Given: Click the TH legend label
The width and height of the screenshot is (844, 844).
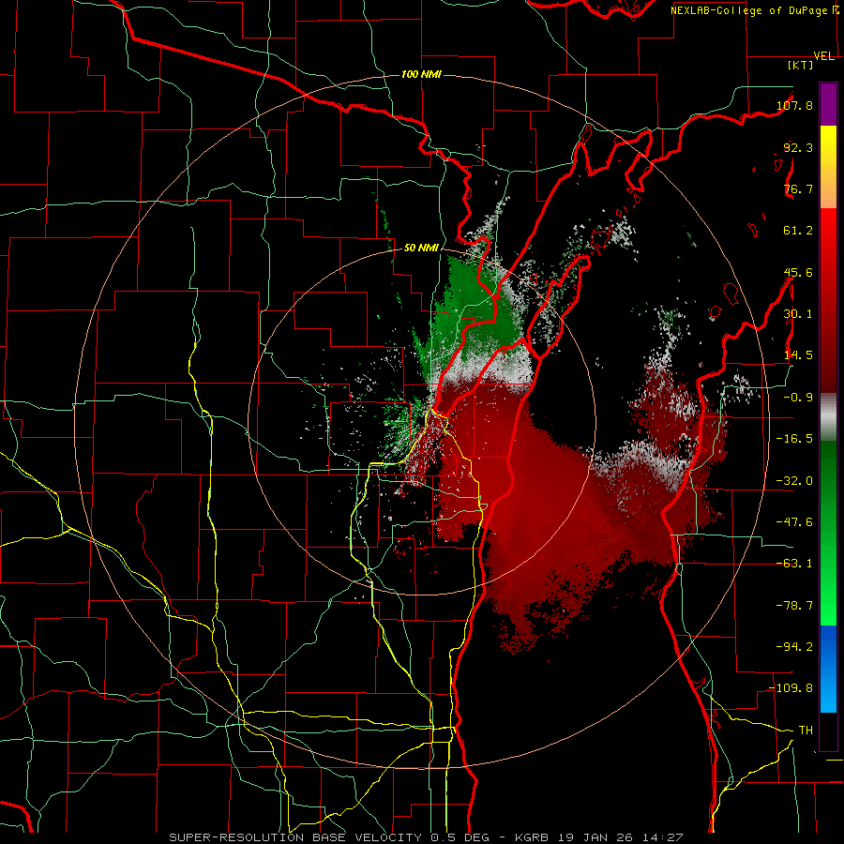Looking at the screenshot, I should [x=806, y=731].
